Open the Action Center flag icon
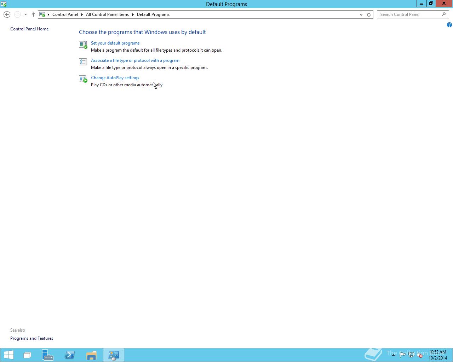453x362 pixels. [x=402, y=355]
